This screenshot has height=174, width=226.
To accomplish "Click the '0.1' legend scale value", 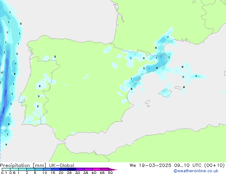I will [4, 173].
